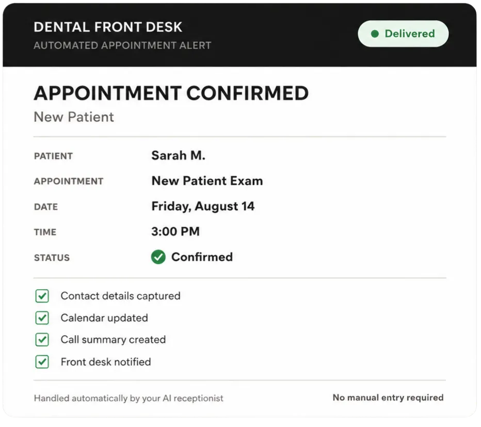The height and width of the screenshot is (427, 481).
Task: Click the Front desk notified label
Action: pos(106,362)
